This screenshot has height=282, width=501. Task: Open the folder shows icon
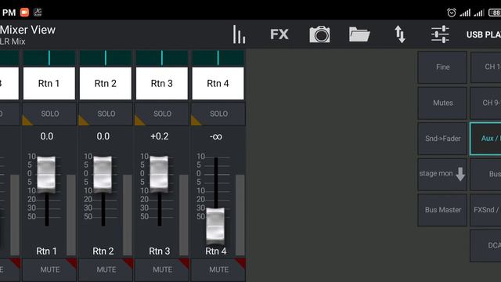point(359,34)
